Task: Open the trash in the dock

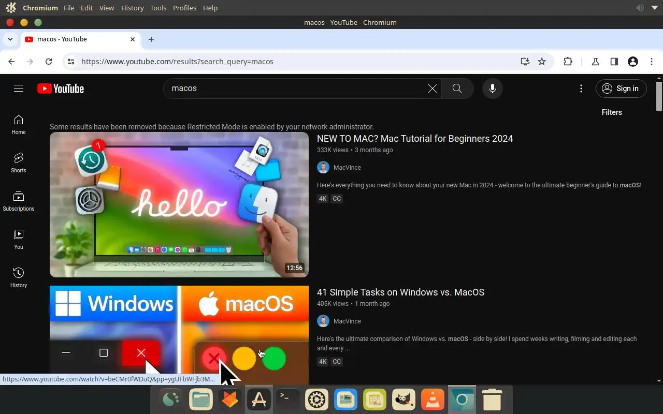Action: coord(492,400)
